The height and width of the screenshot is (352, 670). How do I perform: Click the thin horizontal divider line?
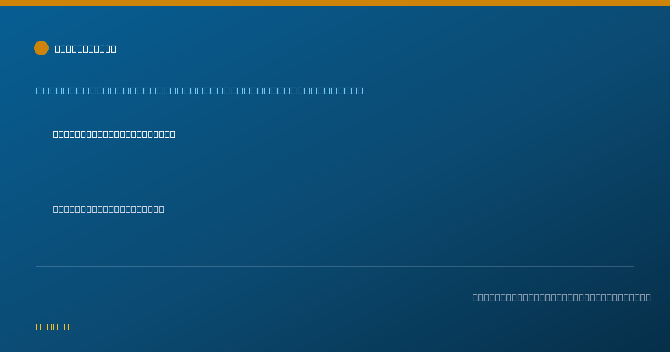coord(335,266)
